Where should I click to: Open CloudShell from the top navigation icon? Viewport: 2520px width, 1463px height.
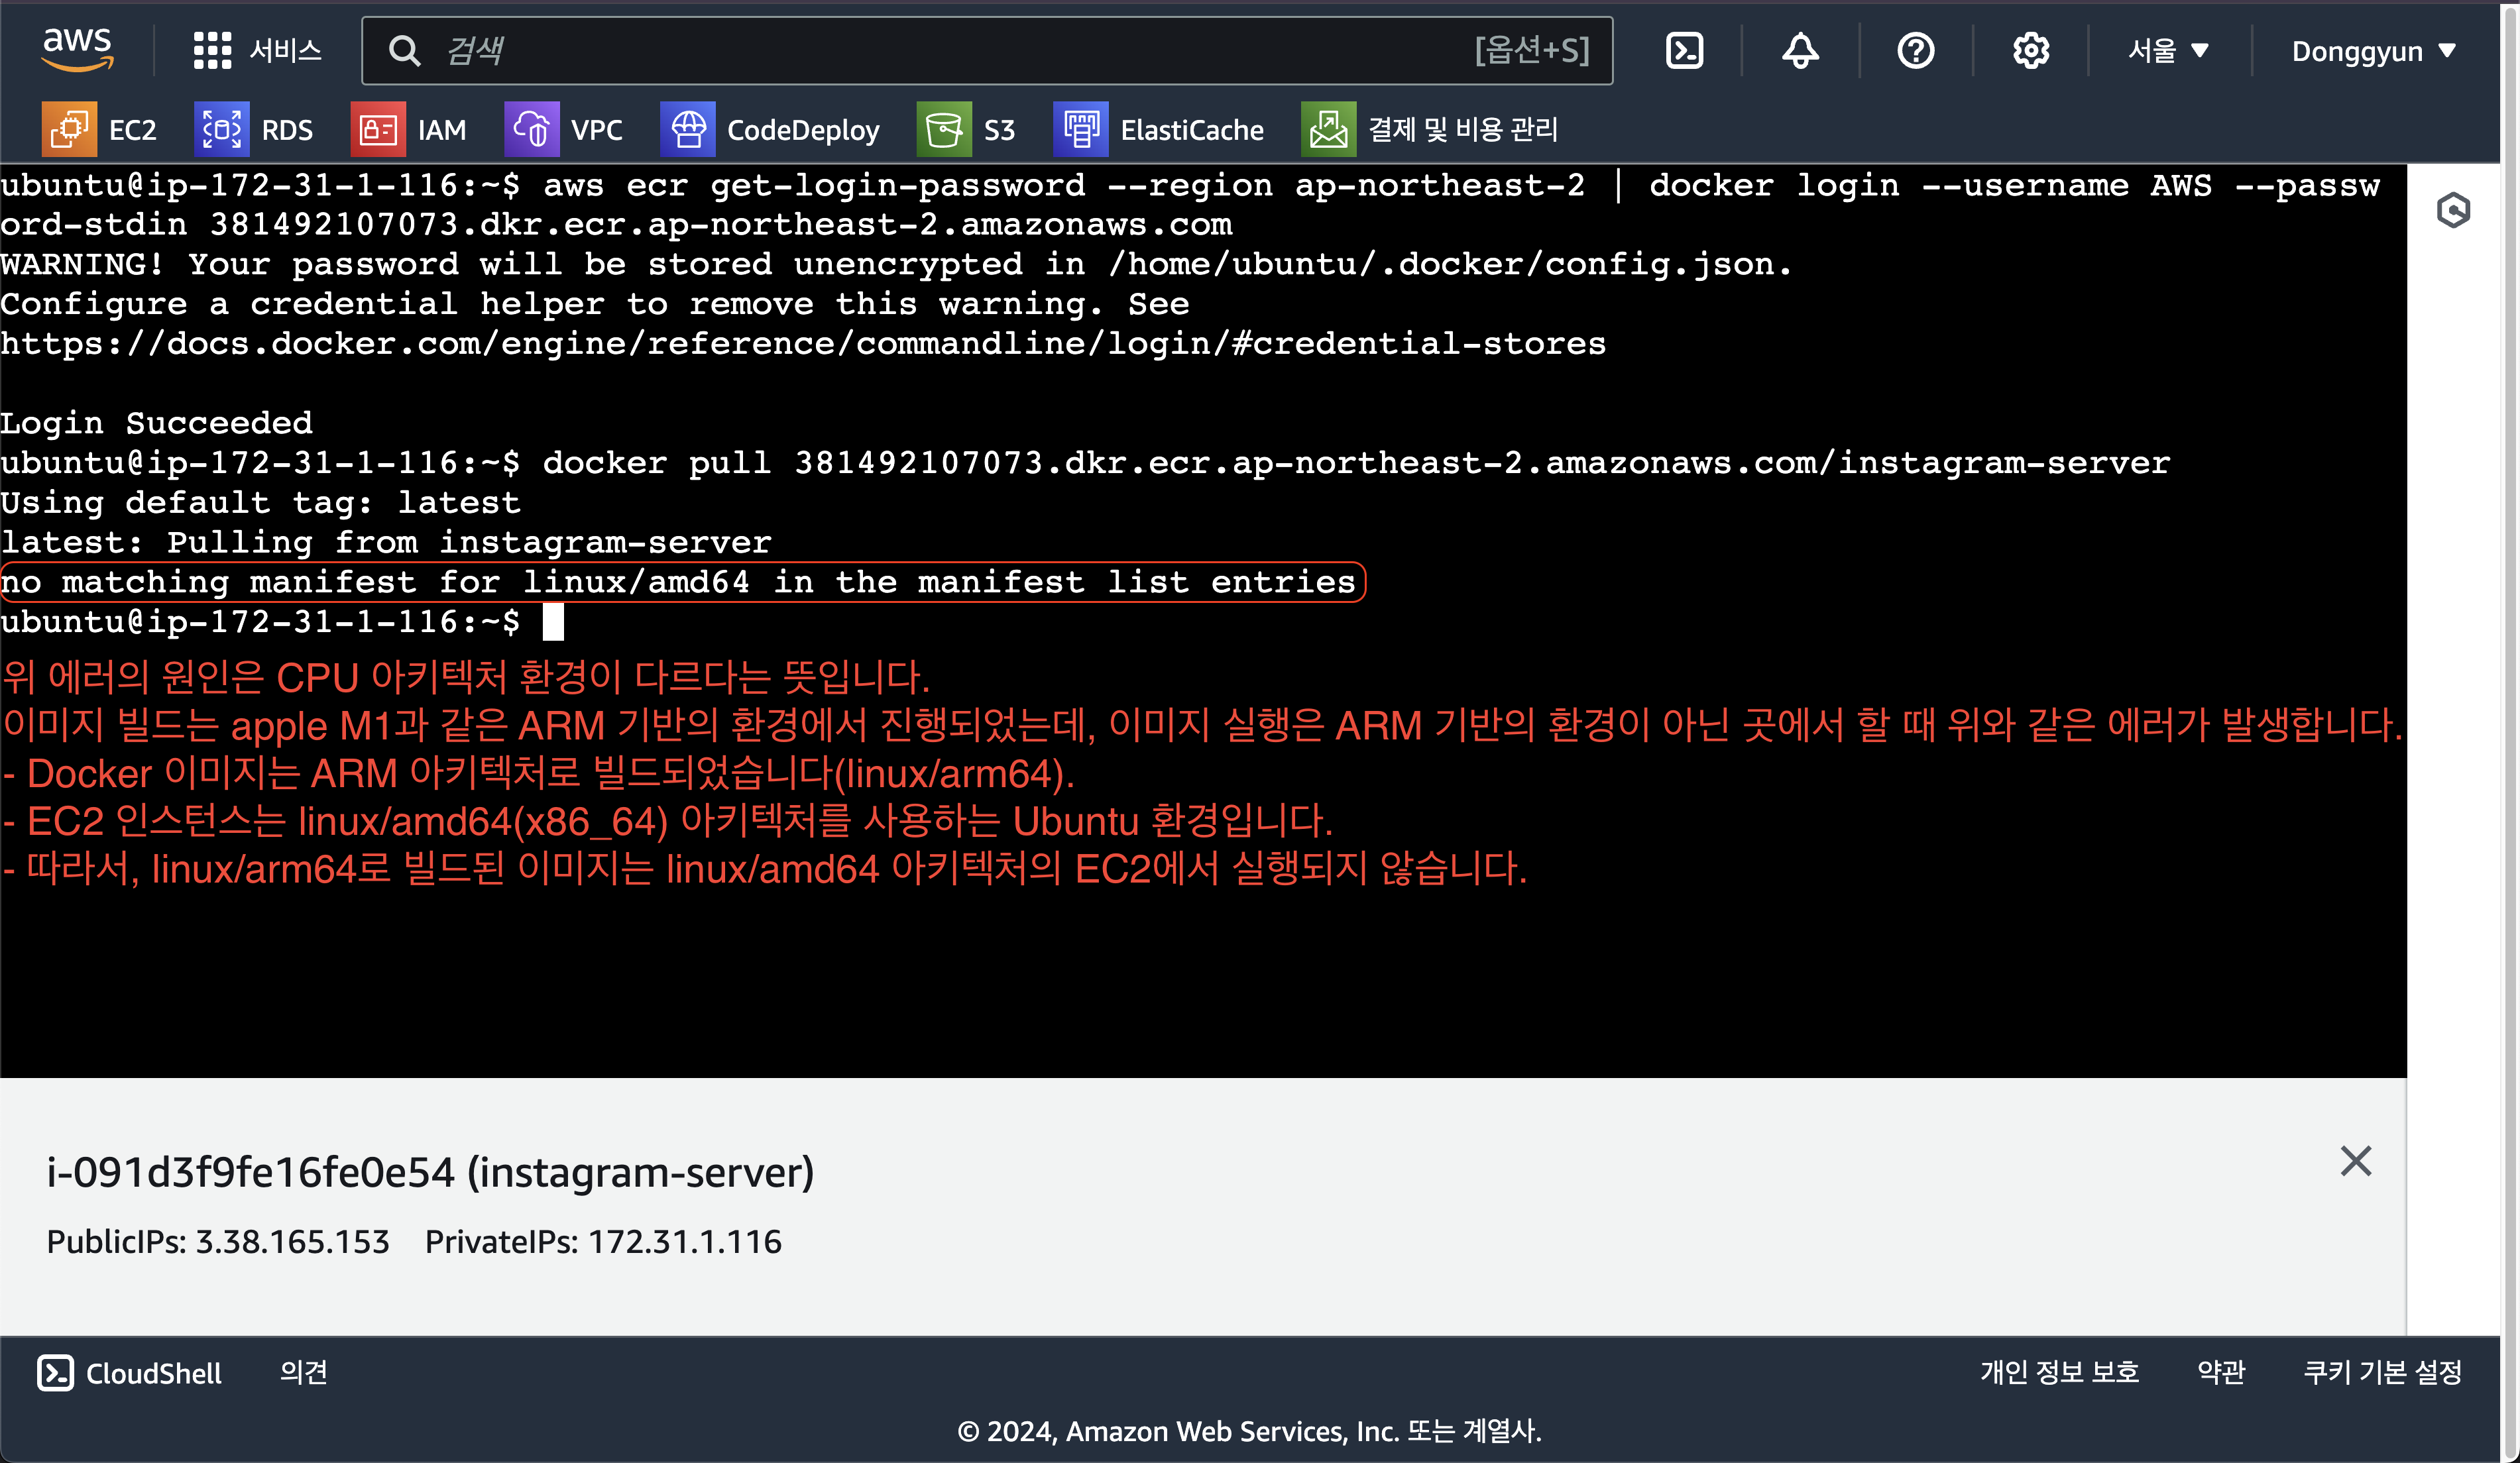[x=1684, y=50]
